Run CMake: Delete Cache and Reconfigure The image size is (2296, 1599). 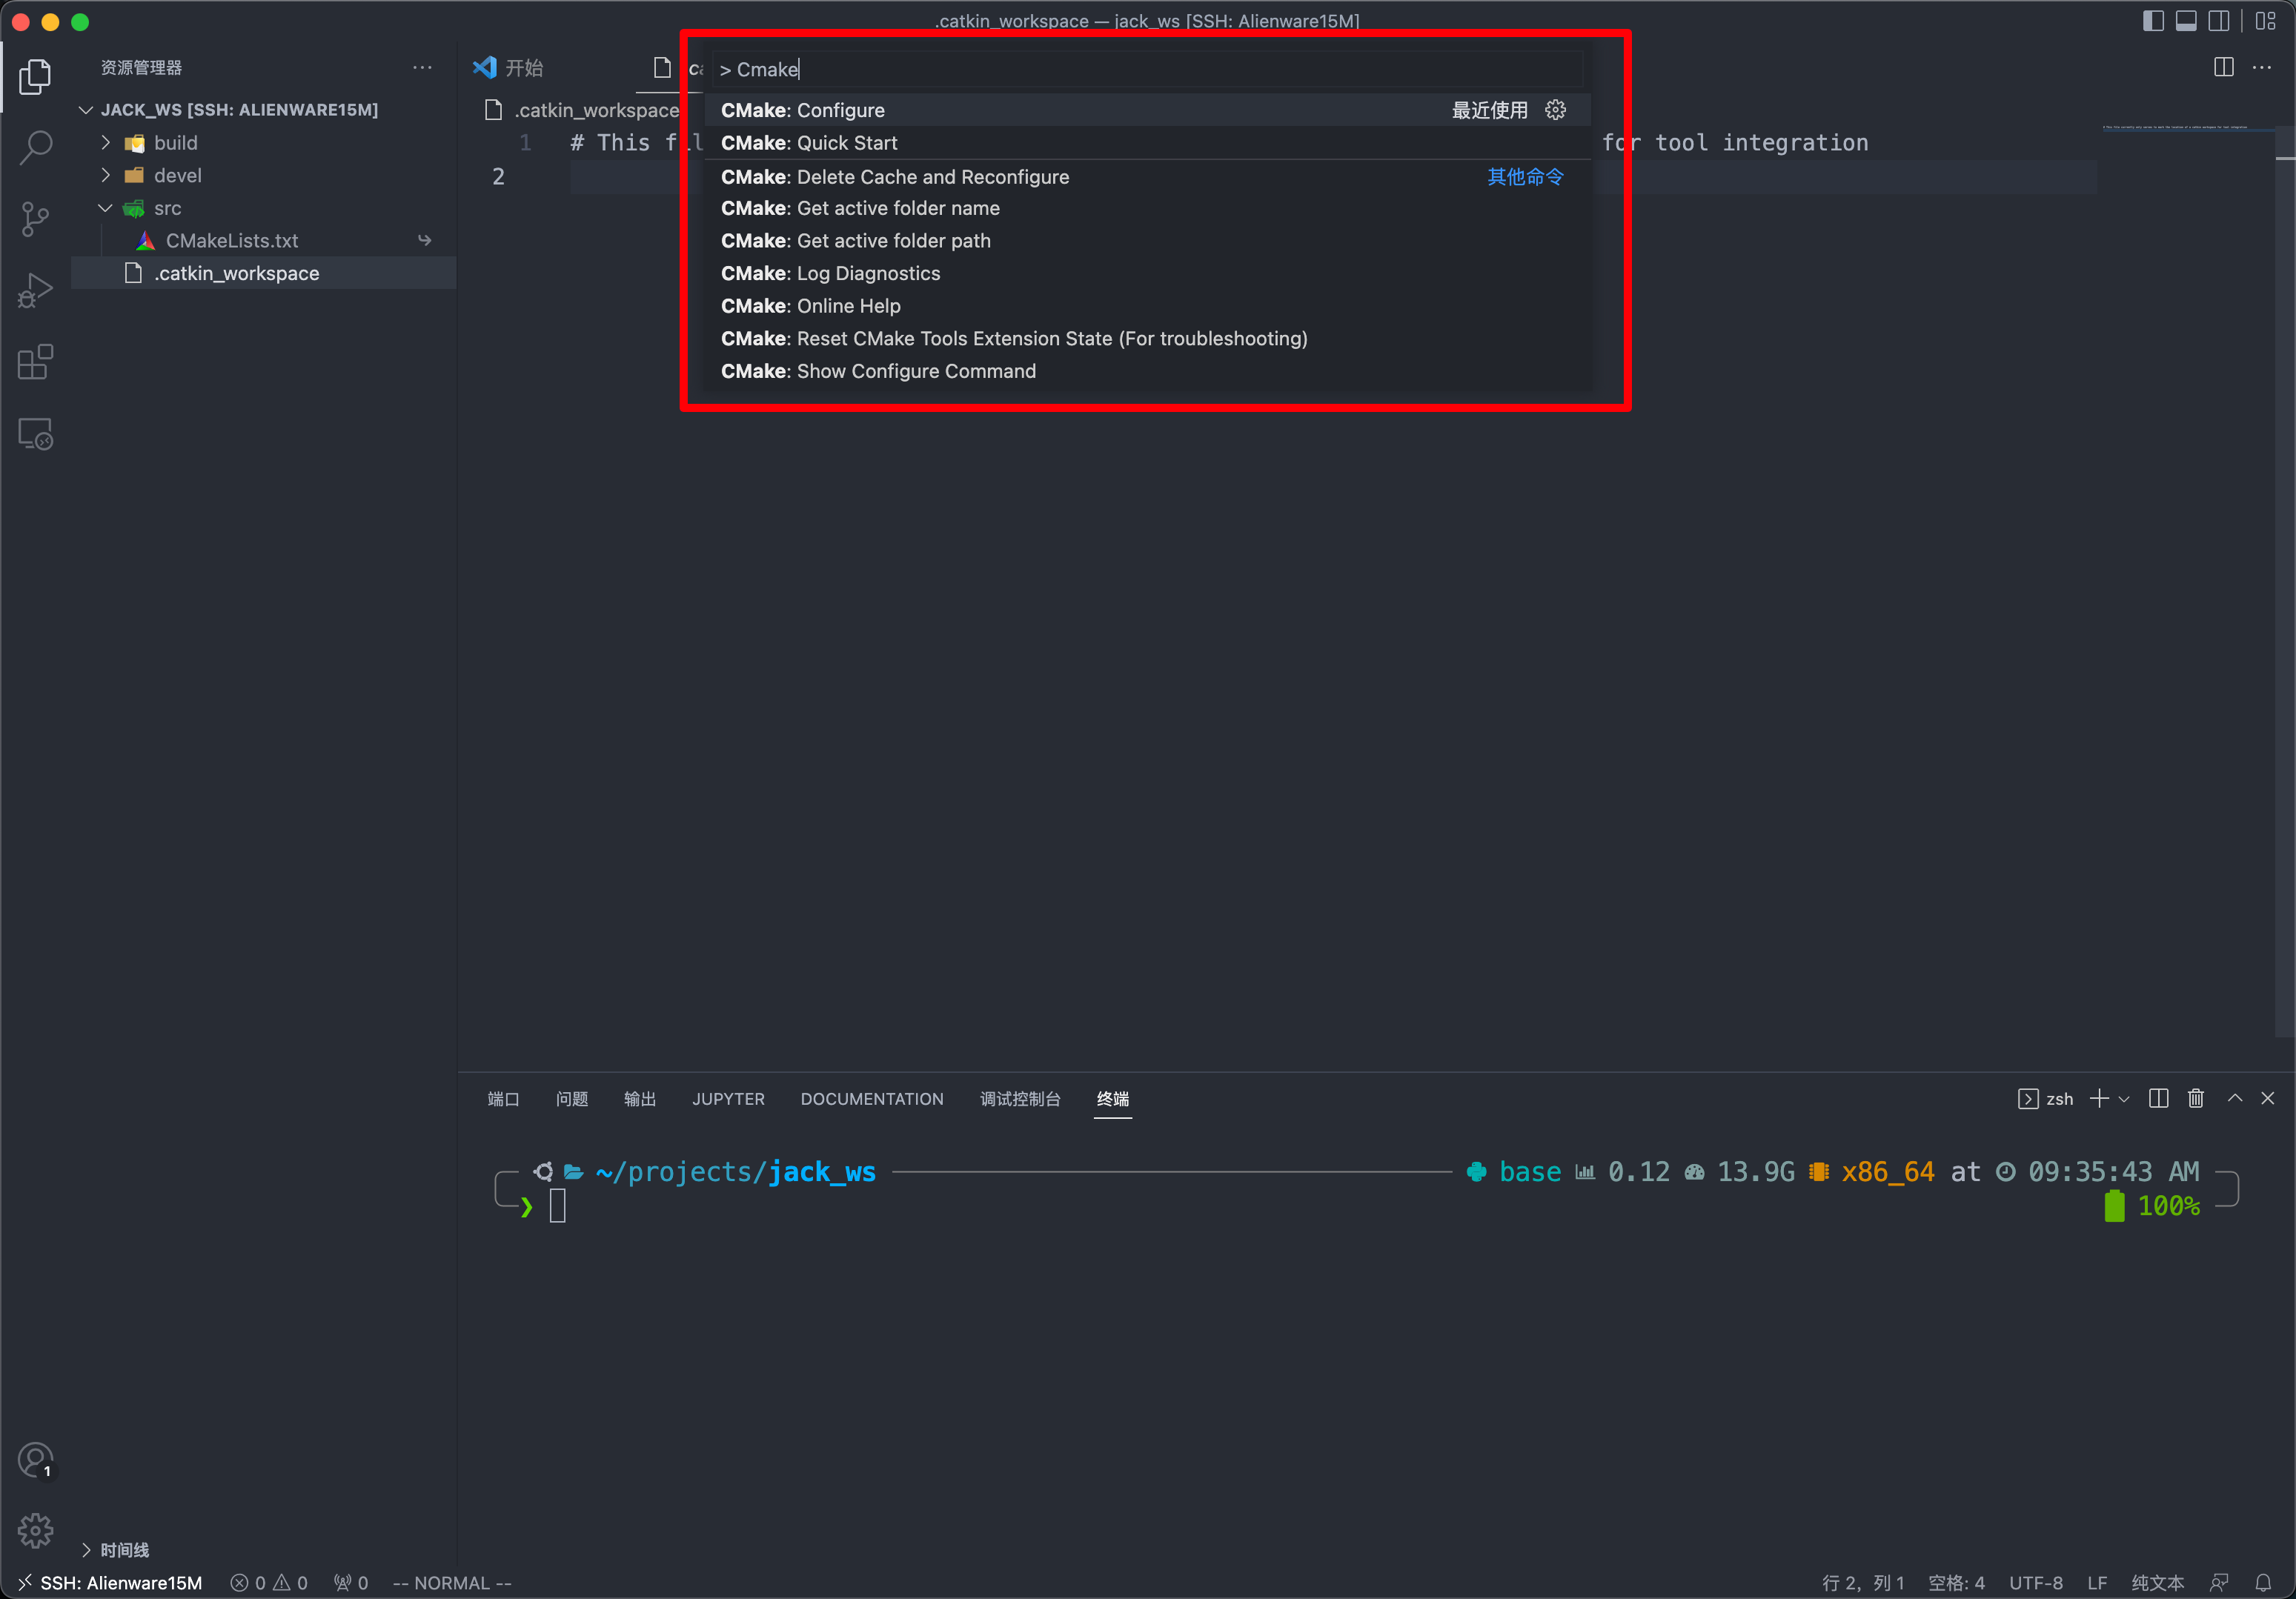click(1147, 177)
